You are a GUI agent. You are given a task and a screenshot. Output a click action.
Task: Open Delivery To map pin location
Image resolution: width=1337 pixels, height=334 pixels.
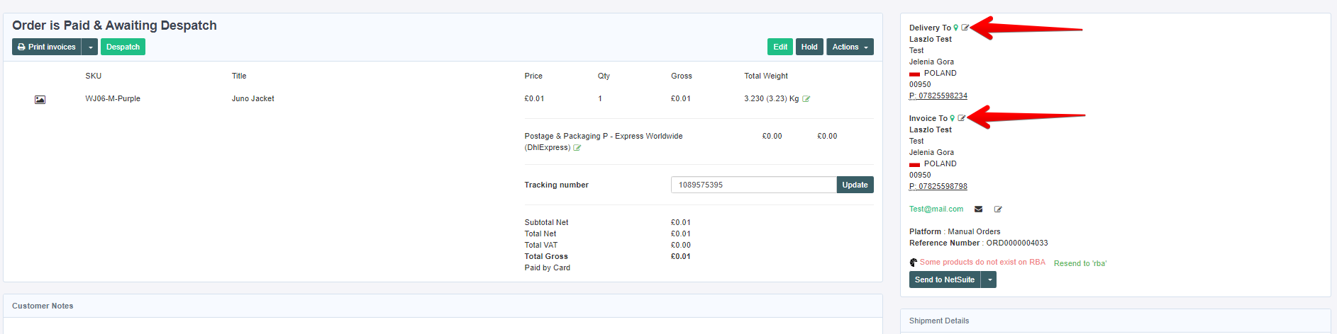click(956, 28)
